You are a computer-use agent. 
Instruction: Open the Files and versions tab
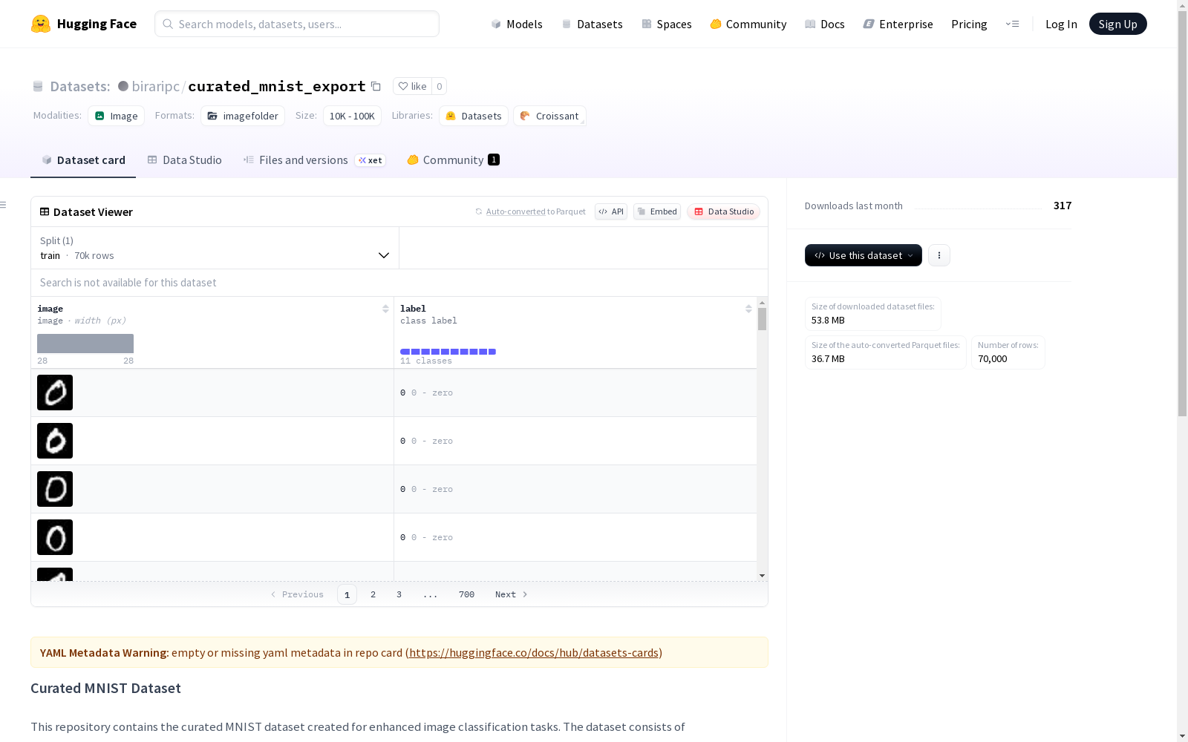click(x=314, y=160)
